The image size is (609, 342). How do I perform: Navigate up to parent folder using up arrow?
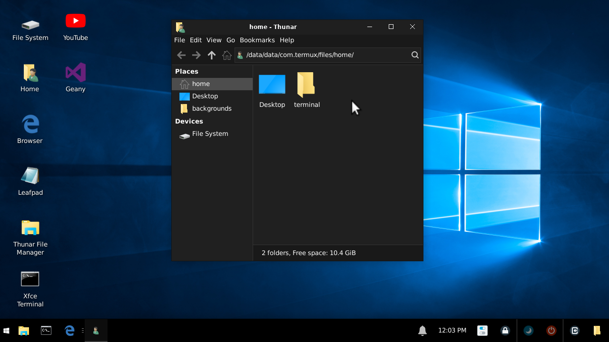click(211, 55)
